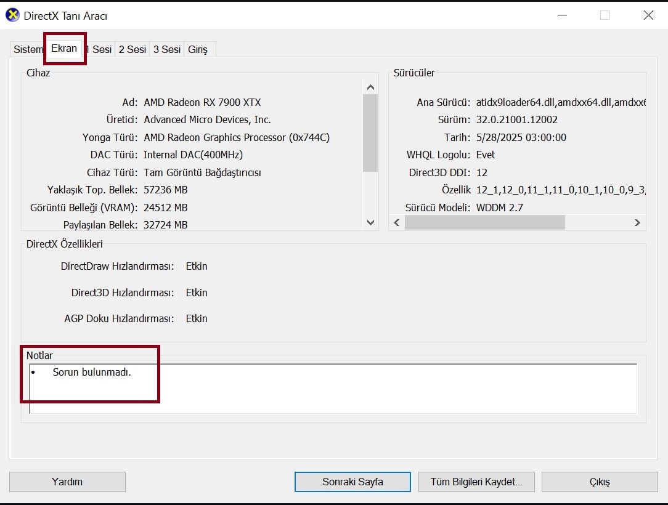Click the value 'AMD Radeon RX 7900 XTX'
This screenshot has height=505, width=668.
pos(202,102)
